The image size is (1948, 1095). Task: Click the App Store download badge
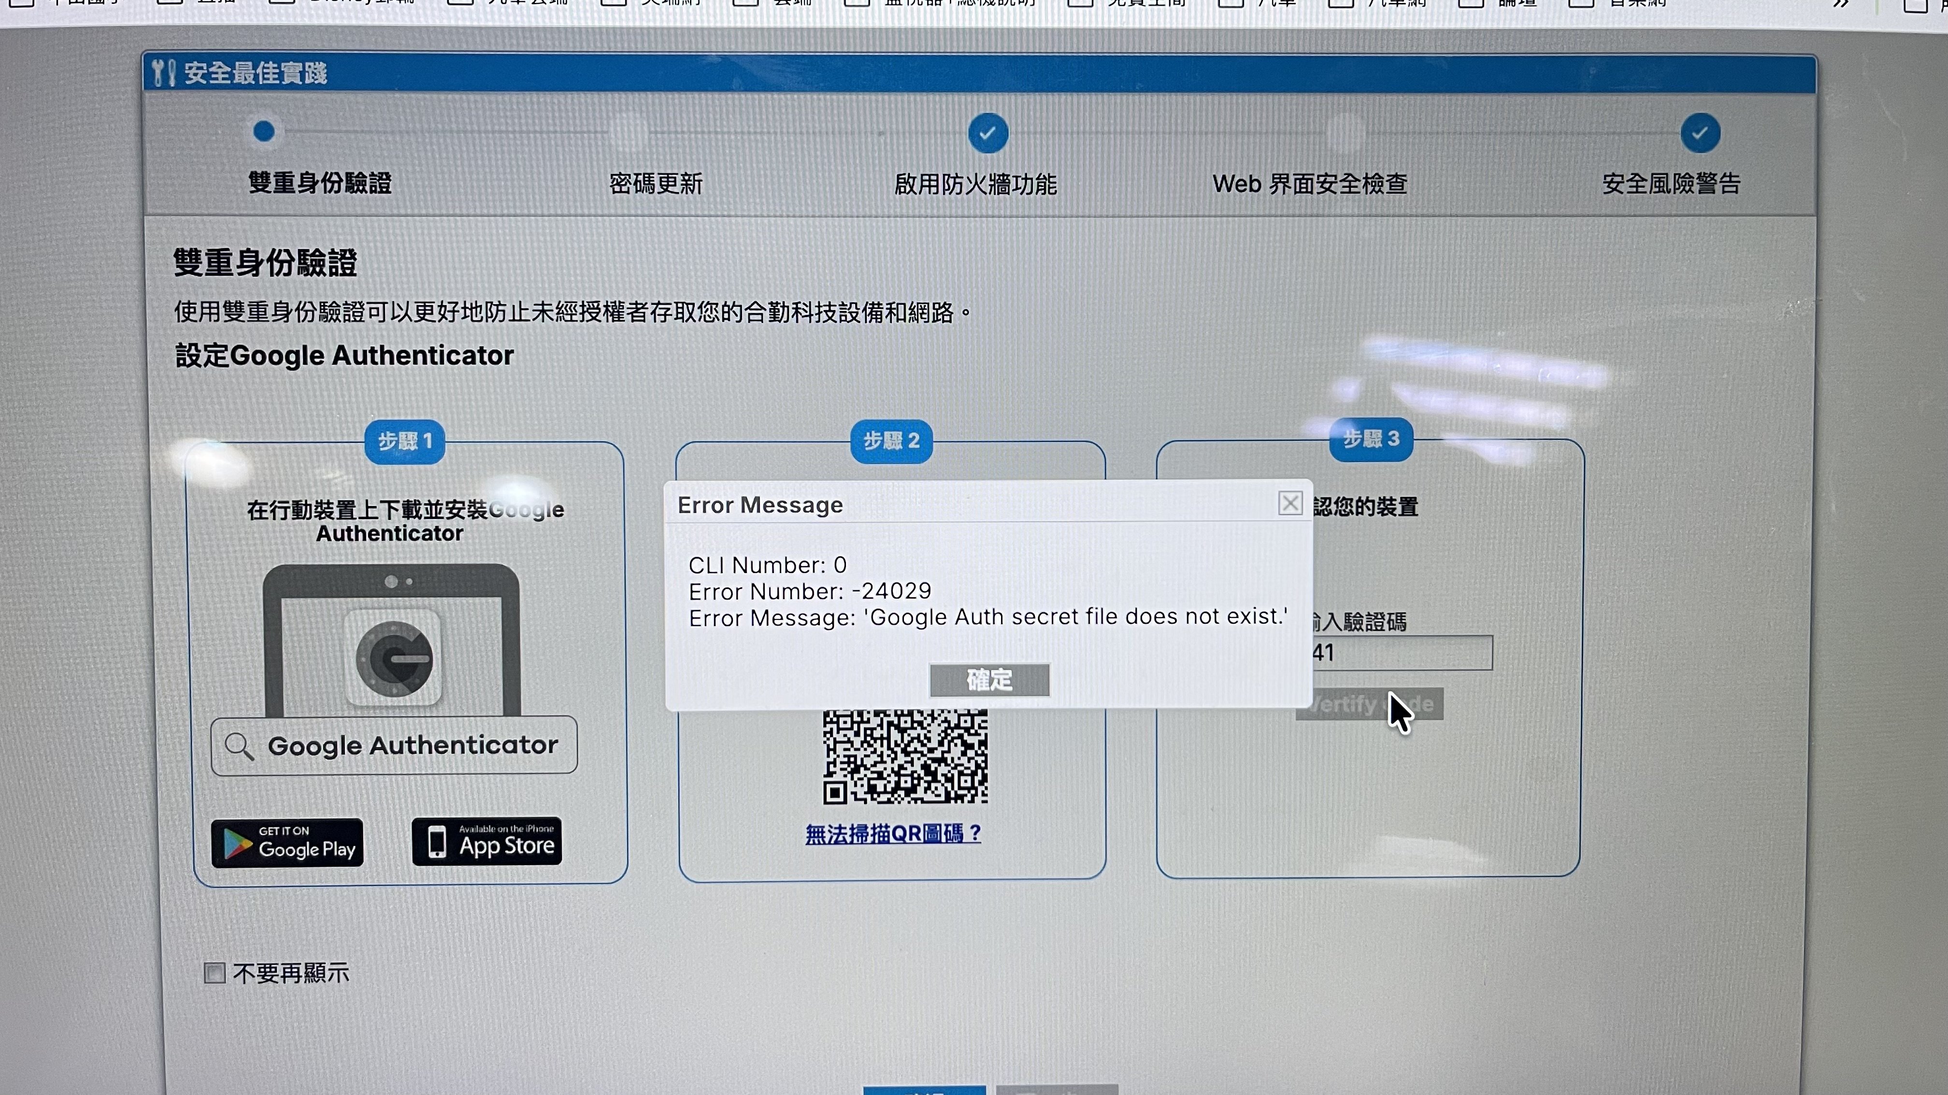coord(487,841)
